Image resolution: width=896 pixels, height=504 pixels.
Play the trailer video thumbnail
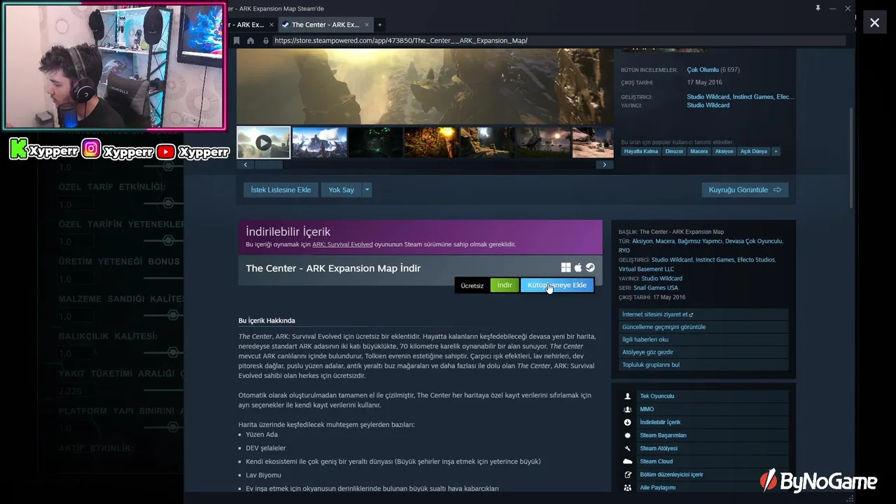(263, 143)
